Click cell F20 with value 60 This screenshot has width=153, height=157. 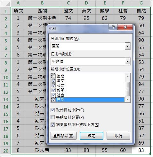click(x=123, y=150)
